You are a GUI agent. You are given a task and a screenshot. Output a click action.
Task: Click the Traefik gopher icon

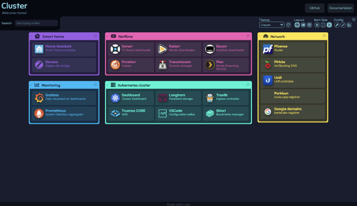pos(210,98)
